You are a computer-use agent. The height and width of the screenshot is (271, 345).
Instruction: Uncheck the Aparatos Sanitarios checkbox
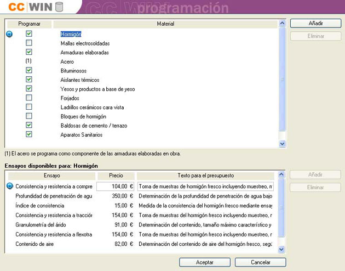point(29,134)
